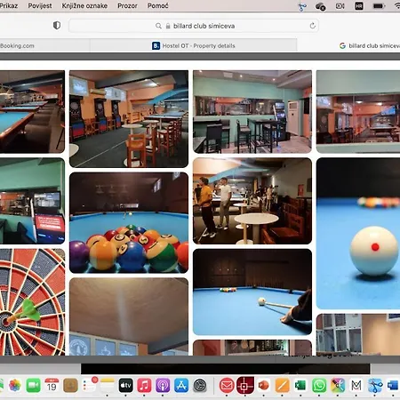This screenshot has height=400, width=400.
Task: Open the cue ball with red dot image
Action: coord(358,234)
